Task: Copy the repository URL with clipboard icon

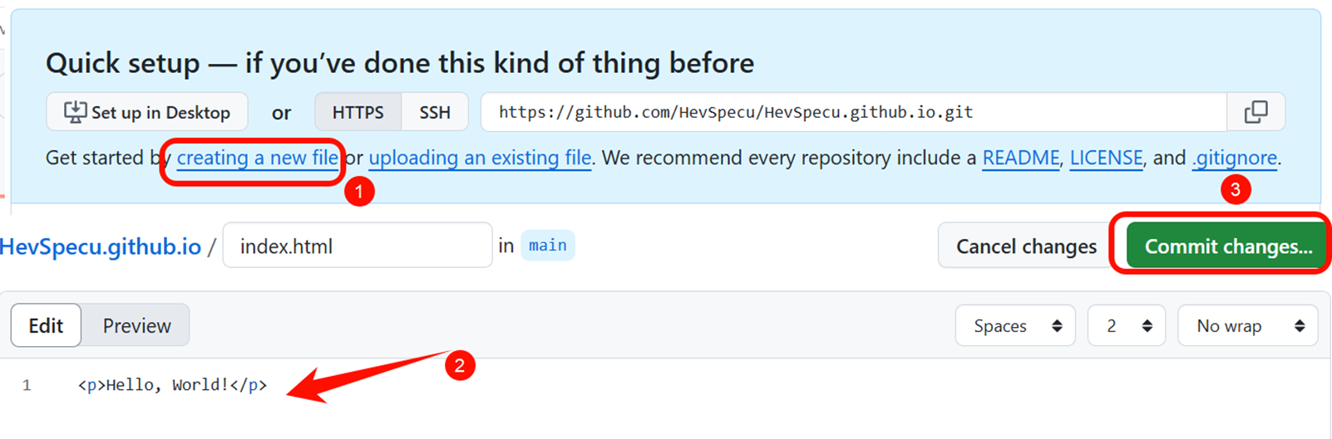Action: (1256, 112)
